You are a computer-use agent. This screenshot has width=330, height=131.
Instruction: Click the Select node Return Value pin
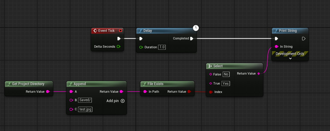pos(258,74)
